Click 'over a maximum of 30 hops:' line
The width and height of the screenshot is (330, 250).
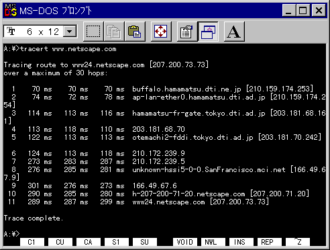click(x=56, y=73)
